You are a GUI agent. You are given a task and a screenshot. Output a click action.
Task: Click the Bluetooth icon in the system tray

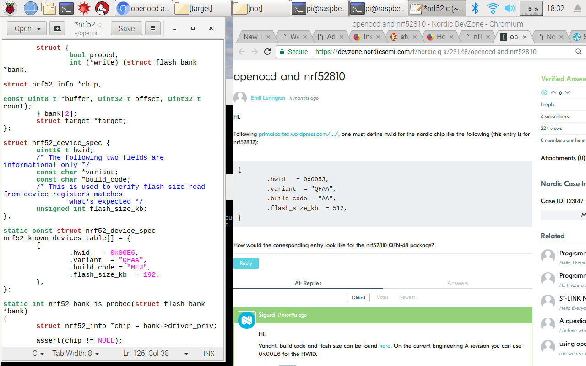click(475, 8)
